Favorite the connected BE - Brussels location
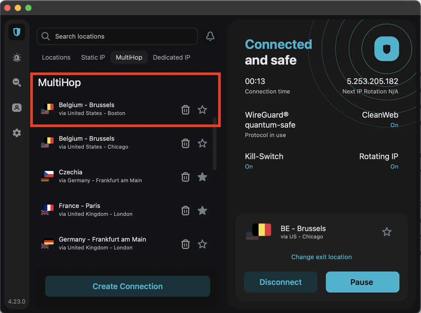 387,232
